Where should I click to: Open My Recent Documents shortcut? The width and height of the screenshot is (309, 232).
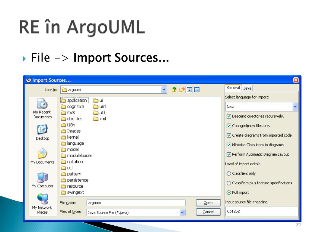tap(42, 108)
